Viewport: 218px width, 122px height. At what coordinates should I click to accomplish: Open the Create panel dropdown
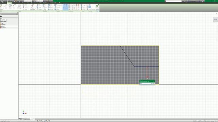pos(20,11)
